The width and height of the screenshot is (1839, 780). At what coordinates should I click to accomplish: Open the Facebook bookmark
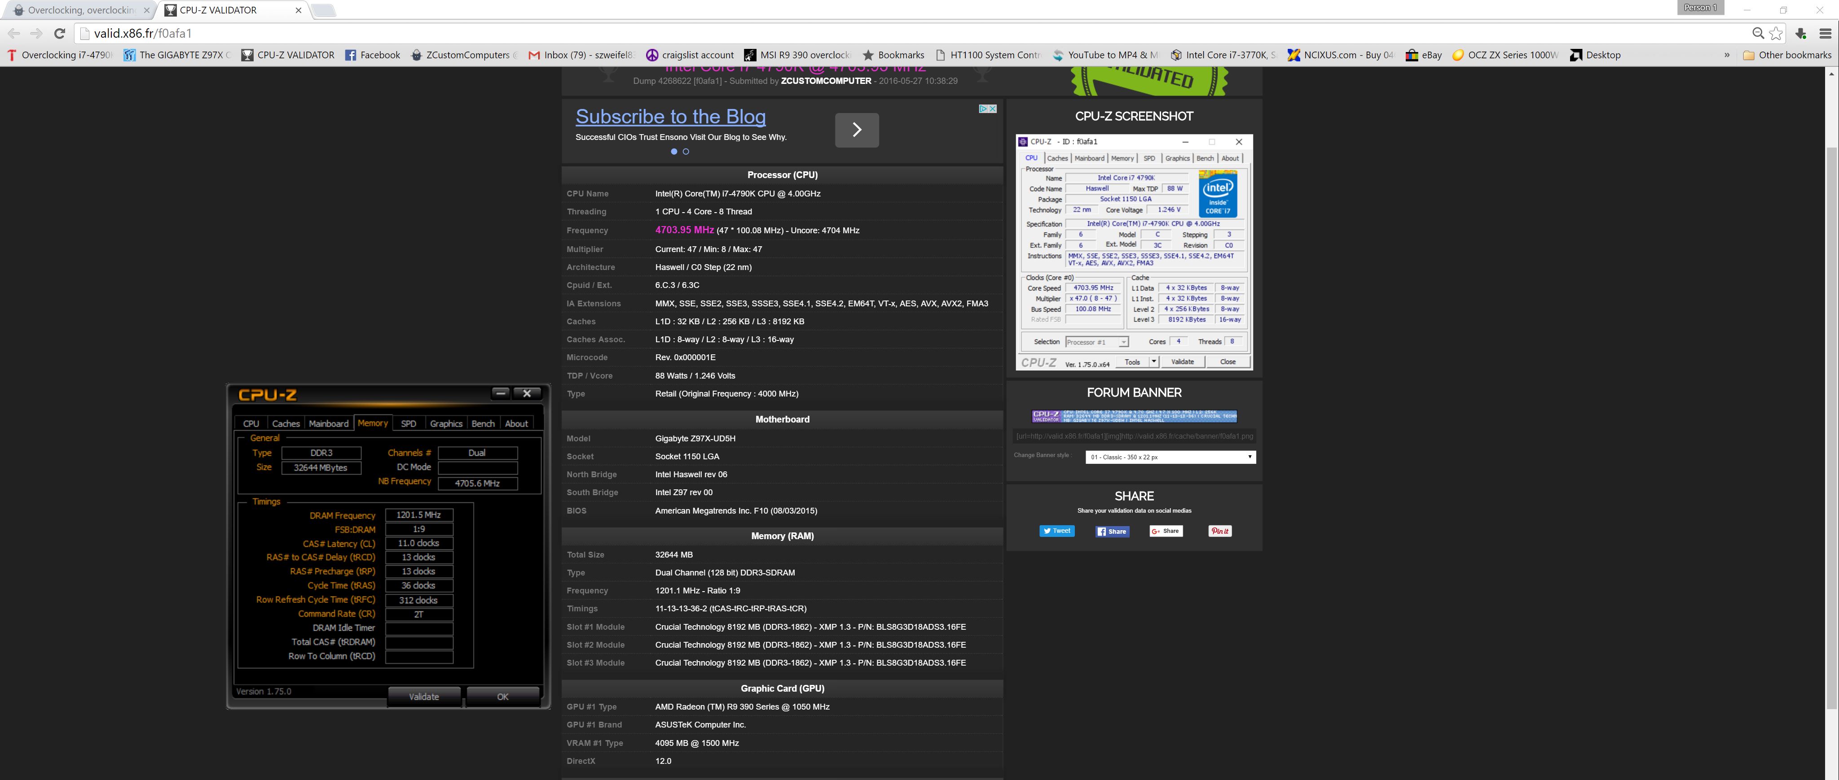click(x=373, y=55)
